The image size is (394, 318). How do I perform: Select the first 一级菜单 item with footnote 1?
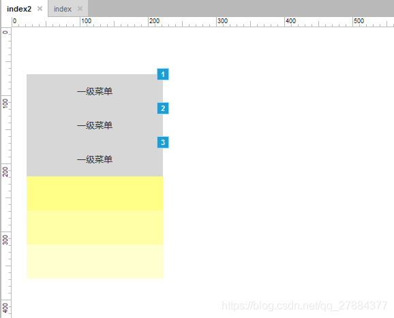pyautogui.click(x=95, y=91)
